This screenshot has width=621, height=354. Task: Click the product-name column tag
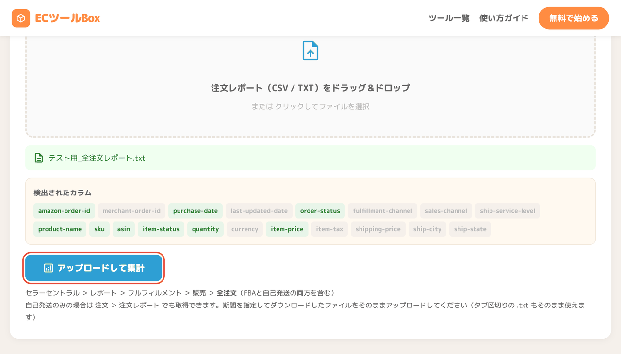tap(60, 229)
